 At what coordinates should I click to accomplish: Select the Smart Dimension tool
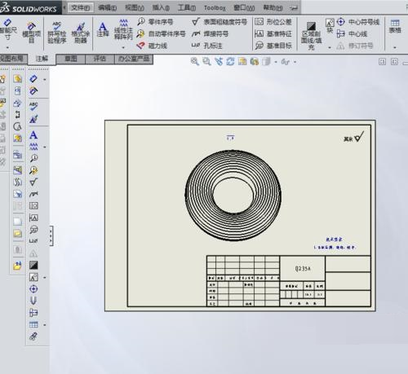click(x=7, y=29)
